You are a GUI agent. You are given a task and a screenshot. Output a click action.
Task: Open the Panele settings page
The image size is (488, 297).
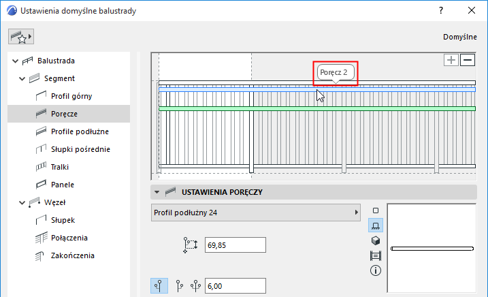63,185
